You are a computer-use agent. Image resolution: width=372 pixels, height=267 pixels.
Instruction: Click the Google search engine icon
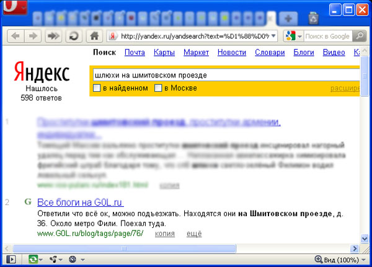pos(290,36)
